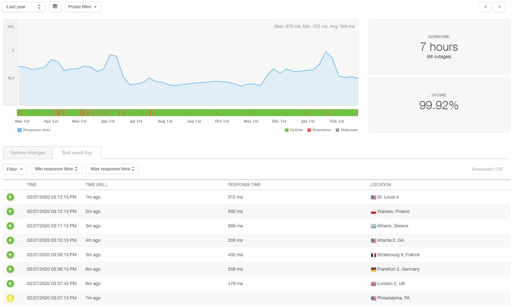This screenshot has width=513, height=307.
Task: Click the TIME column header
Action: (x=32, y=185)
